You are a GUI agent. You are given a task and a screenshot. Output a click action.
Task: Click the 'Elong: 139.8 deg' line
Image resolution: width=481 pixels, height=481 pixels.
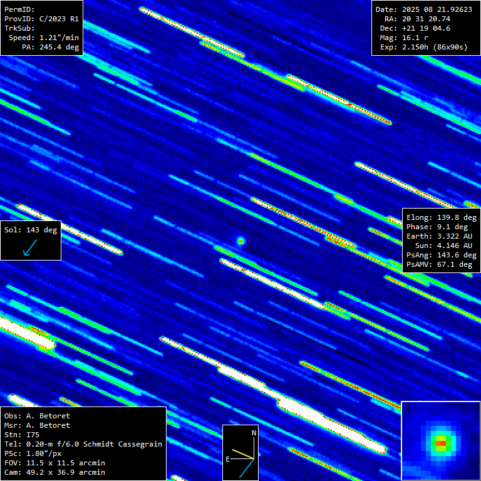point(442,217)
